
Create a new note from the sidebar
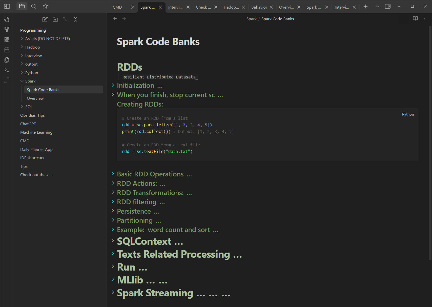(x=45, y=19)
